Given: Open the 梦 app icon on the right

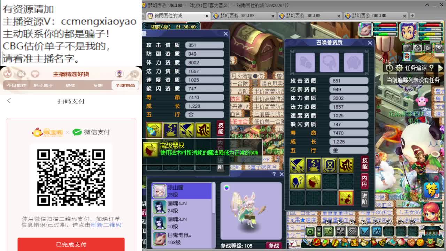Looking at the screenshot, I should [432, 190].
